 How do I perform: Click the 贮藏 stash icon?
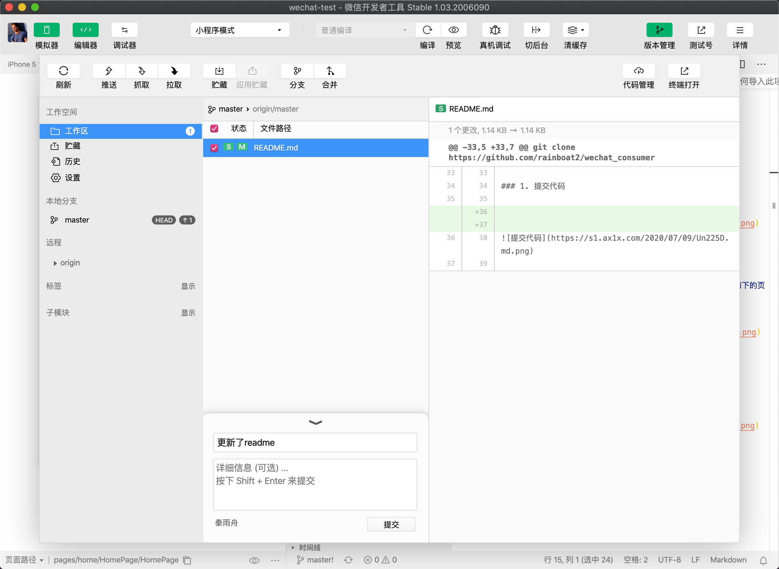click(219, 71)
